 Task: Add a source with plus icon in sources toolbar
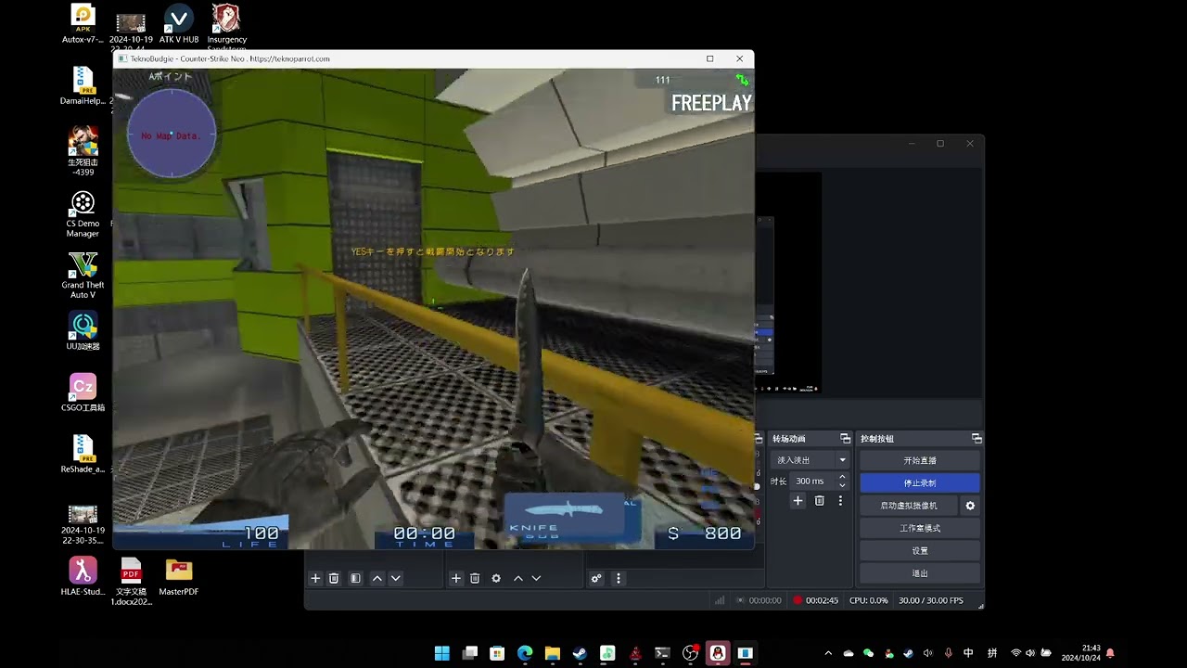[456, 578]
